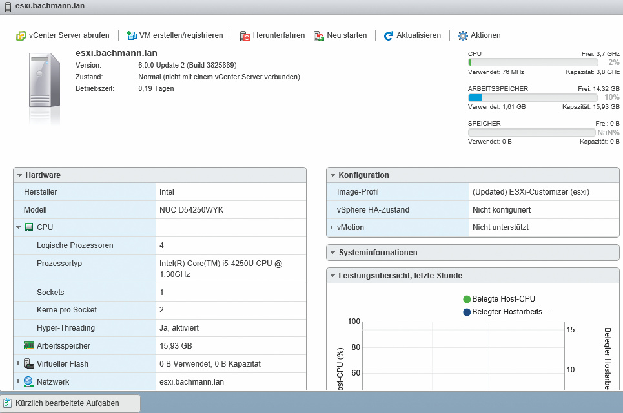Click the 15,93 GB Arbeitsspeicher value
The image size is (623, 413).
point(176,346)
